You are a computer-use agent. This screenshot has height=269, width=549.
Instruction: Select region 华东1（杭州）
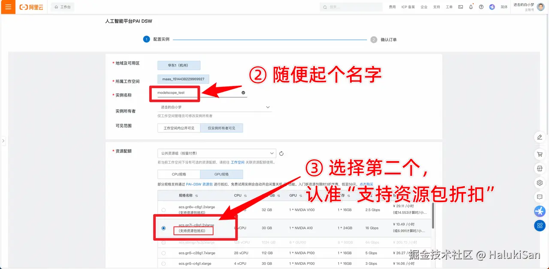point(179,66)
